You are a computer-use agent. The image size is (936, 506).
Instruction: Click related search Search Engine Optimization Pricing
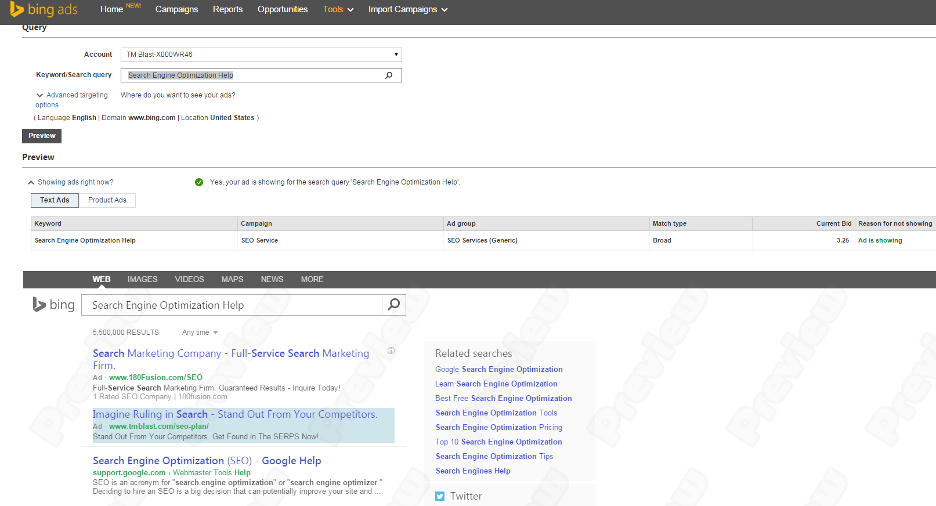click(x=499, y=428)
